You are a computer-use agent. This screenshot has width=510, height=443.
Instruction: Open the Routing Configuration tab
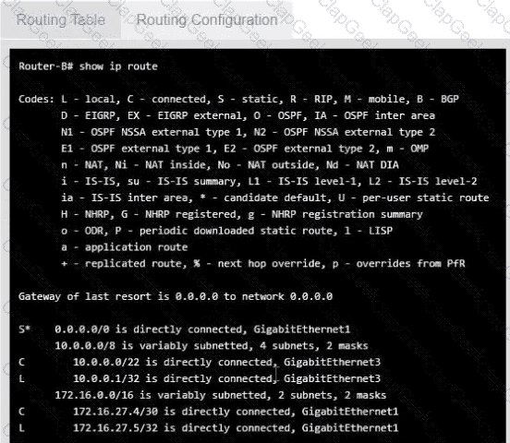coord(207,19)
